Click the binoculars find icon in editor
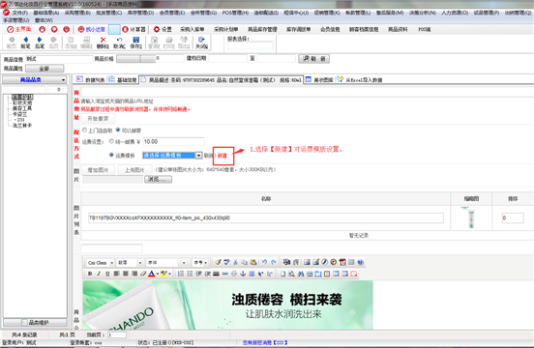 point(301,274)
